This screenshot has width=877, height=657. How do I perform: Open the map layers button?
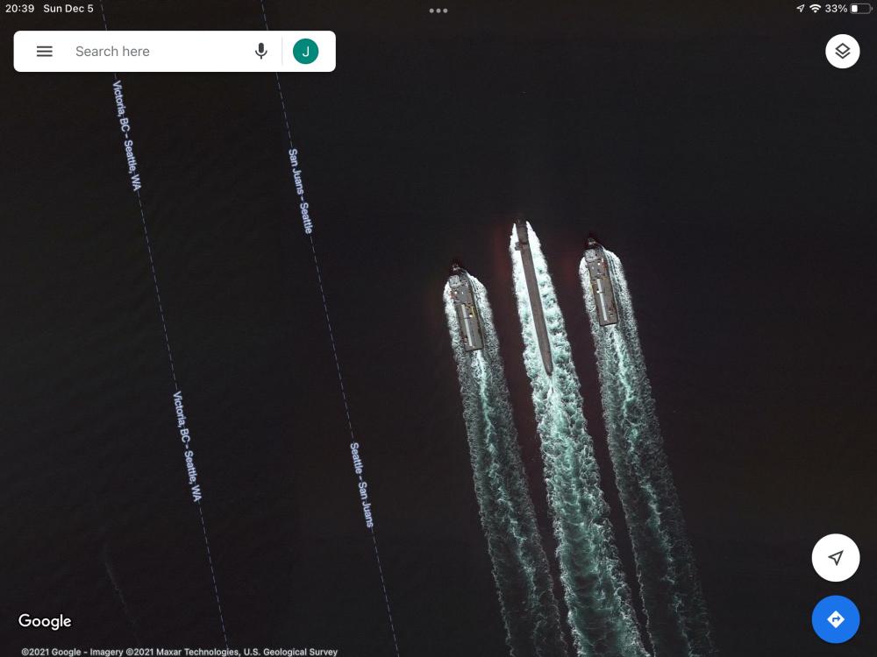click(842, 52)
